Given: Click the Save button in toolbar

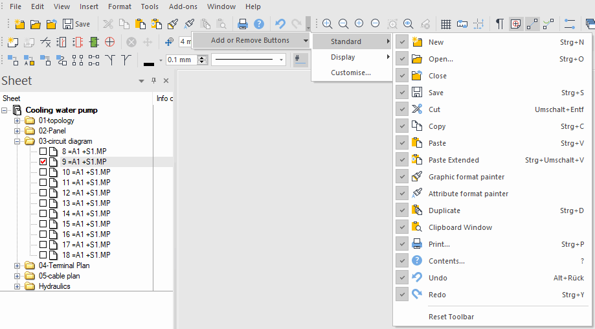Looking at the screenshot, I should tap(76, 24).
